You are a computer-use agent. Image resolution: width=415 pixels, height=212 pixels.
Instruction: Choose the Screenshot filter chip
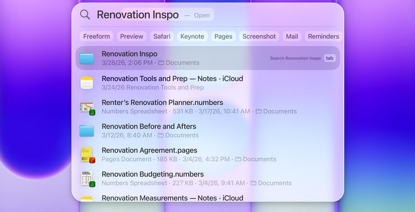click(259, 36)
